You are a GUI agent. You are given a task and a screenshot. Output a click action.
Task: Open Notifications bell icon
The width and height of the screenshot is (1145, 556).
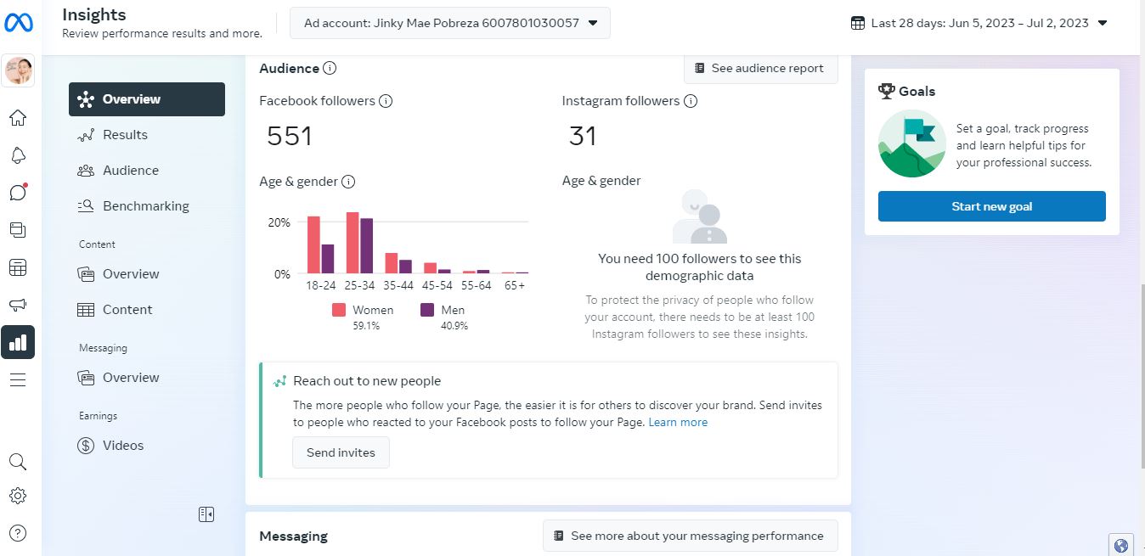[18, 155]
